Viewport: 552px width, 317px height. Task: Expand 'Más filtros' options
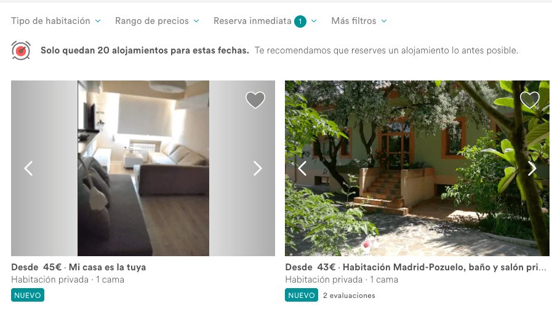coord(359,21)
